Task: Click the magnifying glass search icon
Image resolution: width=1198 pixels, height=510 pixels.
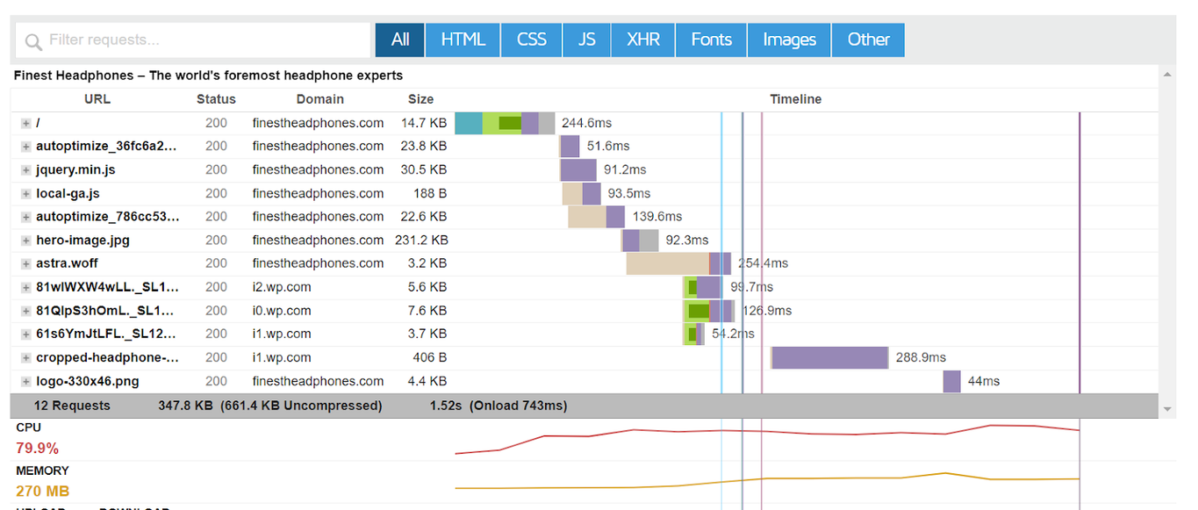Action: [x=33, y=40]
